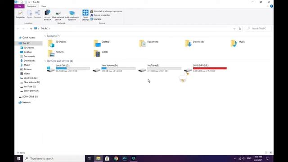Screen dimensions: 288x162
Task: Select the Desktop folder icon
Action: [x=101, y=43]
